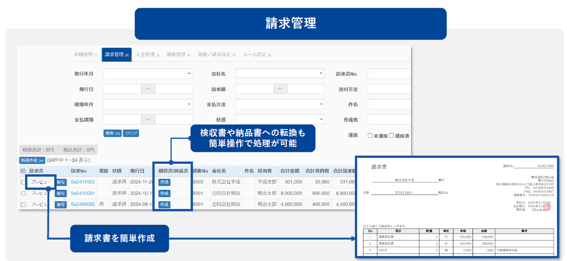Screen dimensions: 567x261
Task: Open invoice link Se2408002
Action: [x=83, y=204]
